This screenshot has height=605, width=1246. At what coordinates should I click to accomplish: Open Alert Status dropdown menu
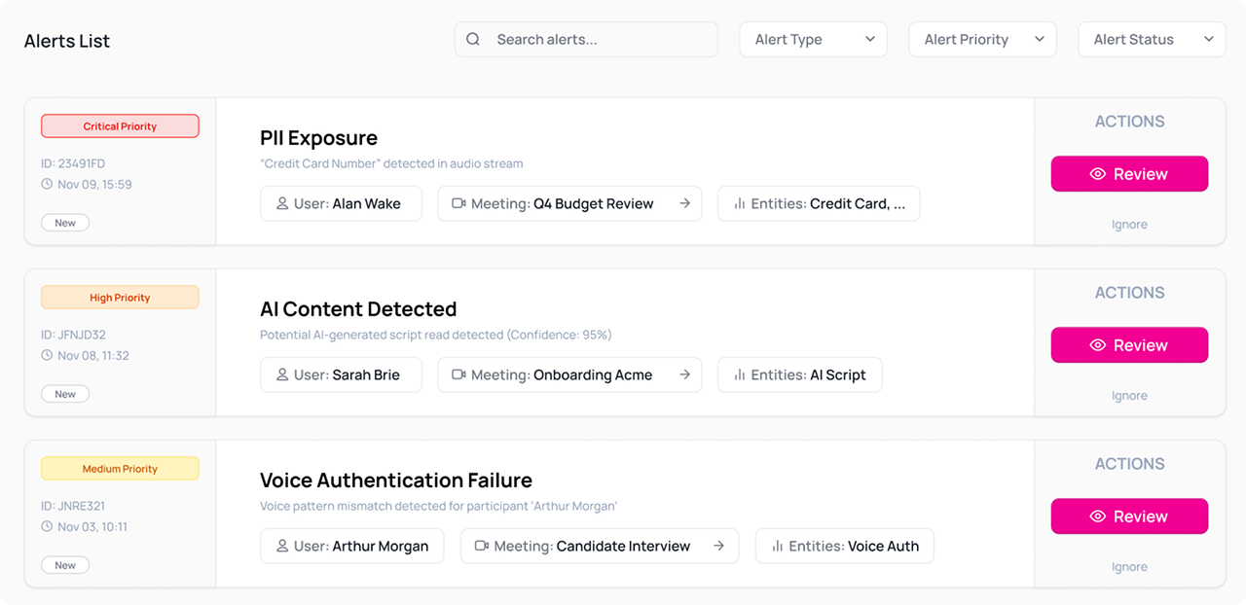click(1151, 40)
